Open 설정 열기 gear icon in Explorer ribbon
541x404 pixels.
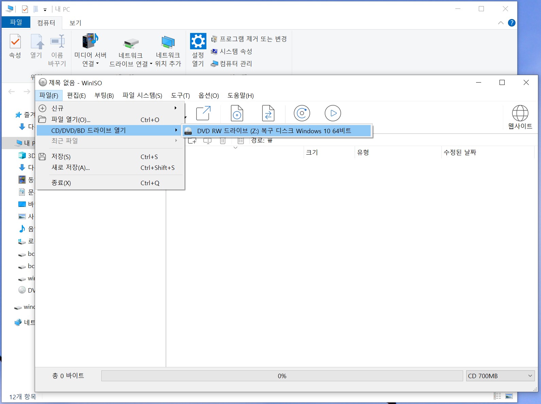pos(198,41)
